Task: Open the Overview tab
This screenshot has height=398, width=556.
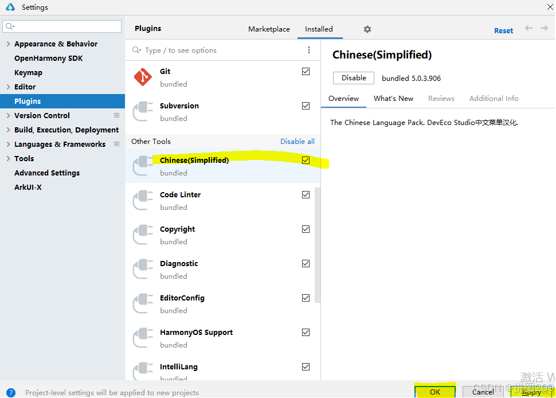Action: tap(343, 98)
